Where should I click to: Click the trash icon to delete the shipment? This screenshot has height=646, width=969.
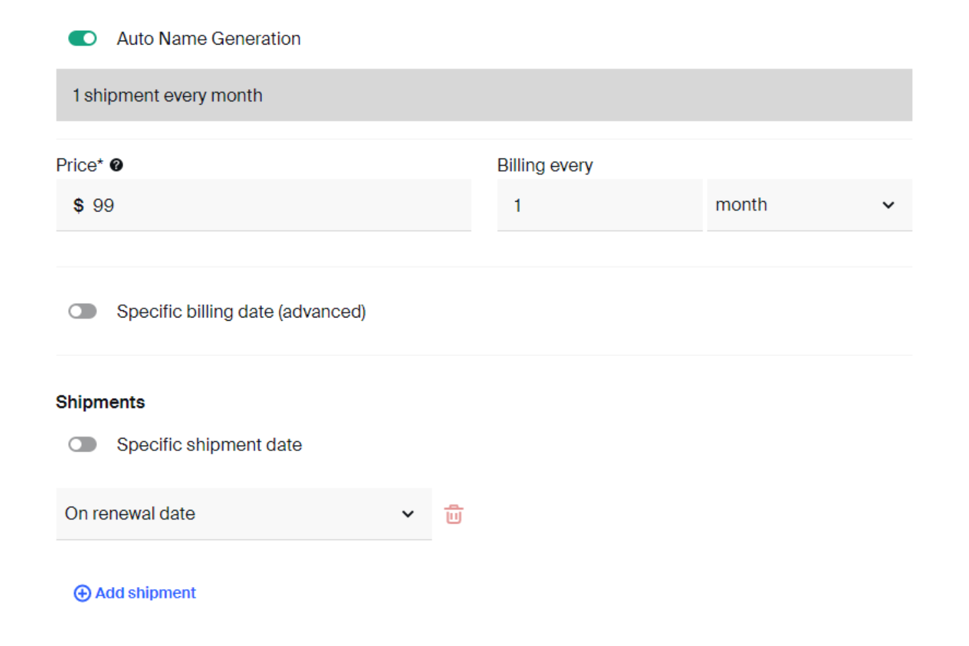454,514
